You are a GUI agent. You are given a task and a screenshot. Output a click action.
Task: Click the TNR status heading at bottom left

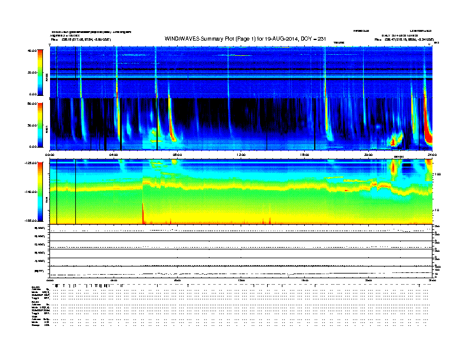[x=34, y=316]
